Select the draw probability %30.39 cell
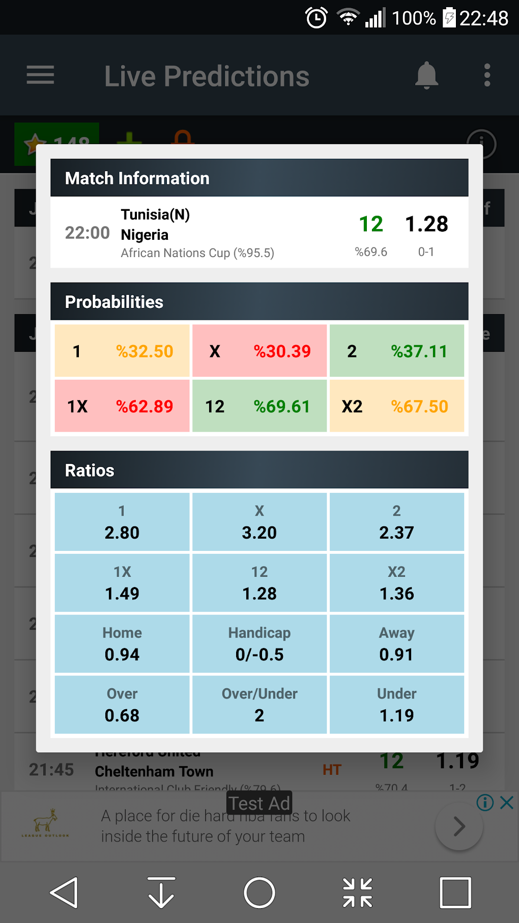 pos(259,351)
